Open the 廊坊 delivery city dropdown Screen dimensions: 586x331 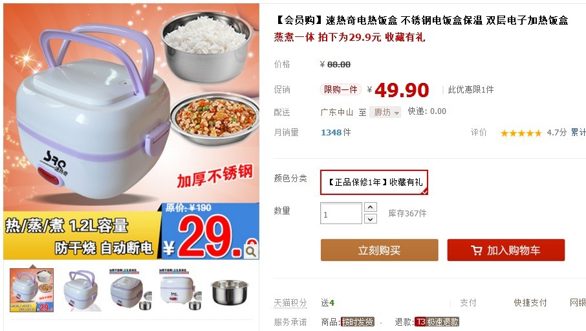point(385,112)
